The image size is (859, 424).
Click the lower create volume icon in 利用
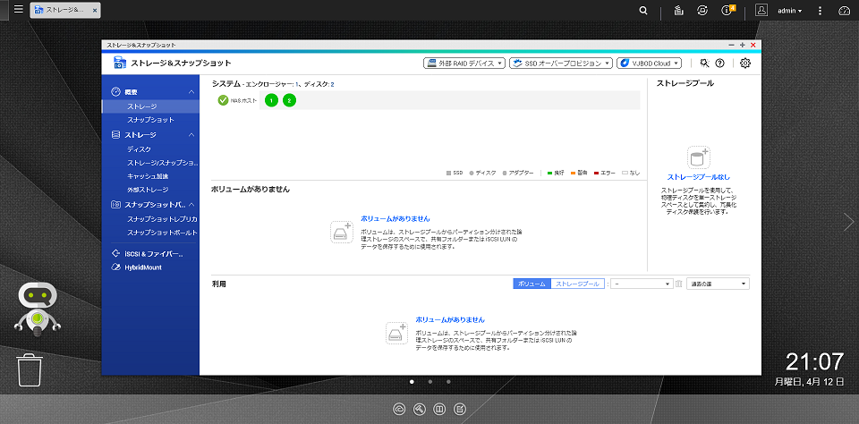click(396, 333)
